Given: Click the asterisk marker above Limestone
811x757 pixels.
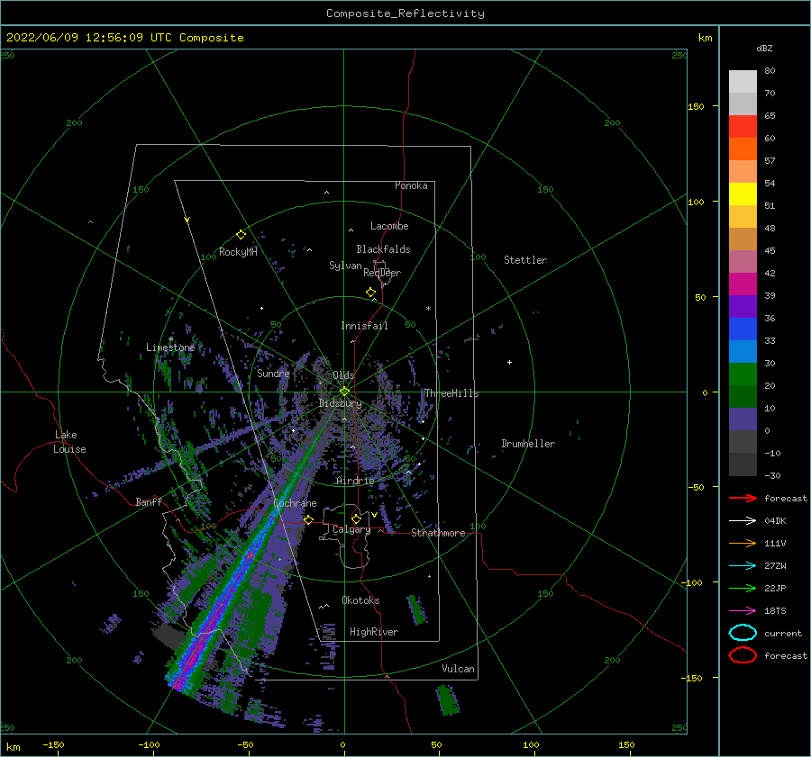Looking at the screenshot, I should point(170,339).
